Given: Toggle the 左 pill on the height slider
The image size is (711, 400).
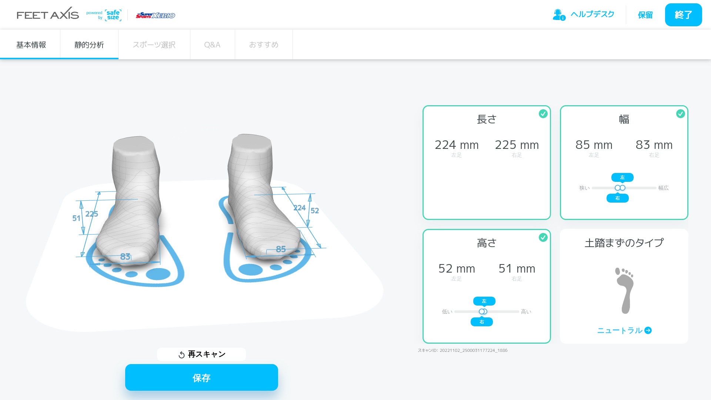Looking at the screenshot, I should [x=484, y=301].
